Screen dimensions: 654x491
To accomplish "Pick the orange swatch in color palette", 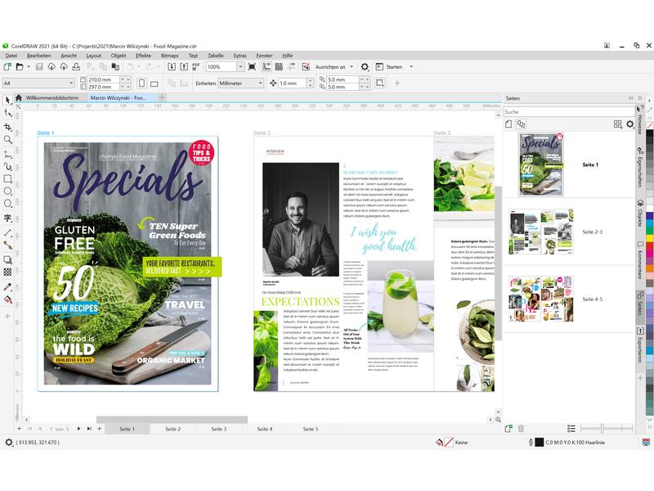I will (x=649, y=268).
